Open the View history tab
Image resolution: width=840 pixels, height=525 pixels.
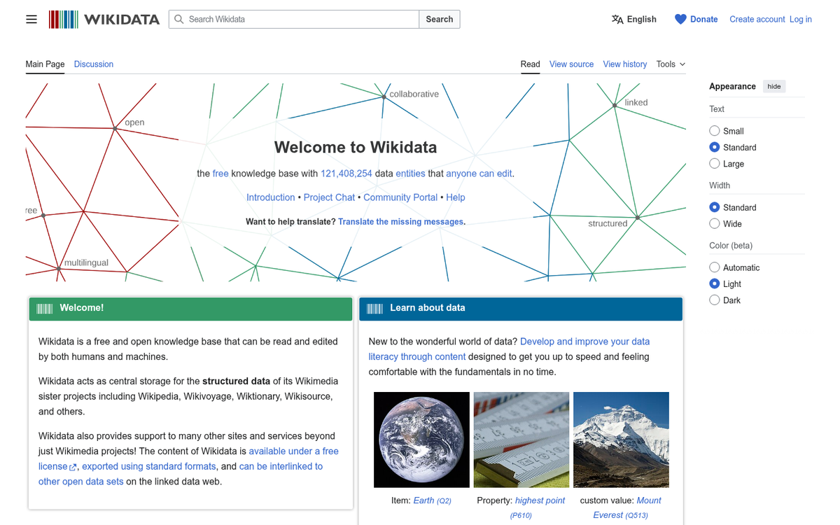pos(625,64)
